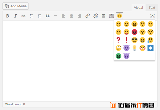Insert a bulleted list
Screen dimensions: 160x110
pos(31,16)
